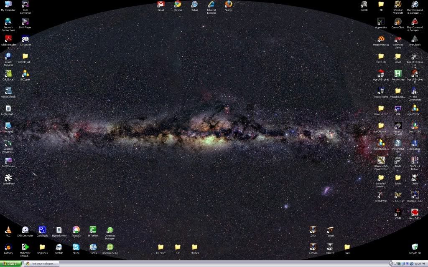Select the AutoHotkey desktop icon
Image resolution: width=428 pixels, height=267 pixels.
click(x=398, y=74)
